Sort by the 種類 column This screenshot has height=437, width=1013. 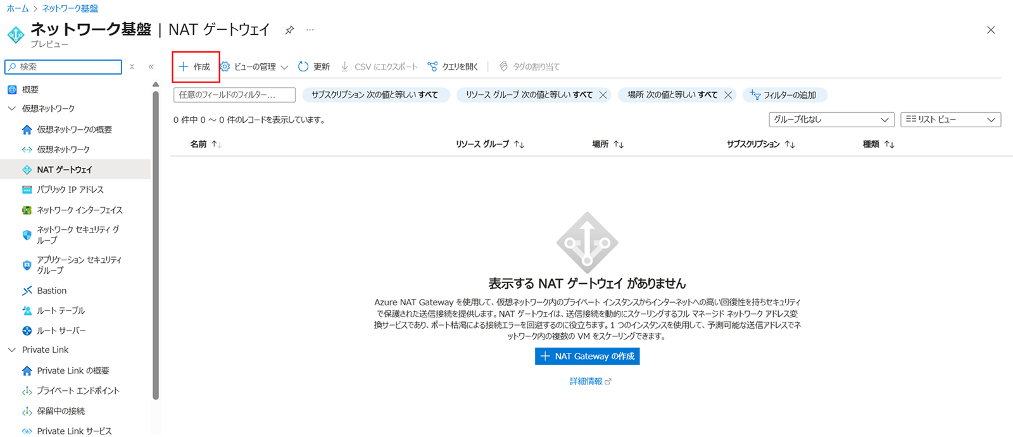(879, 144)
